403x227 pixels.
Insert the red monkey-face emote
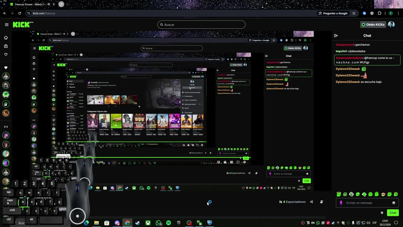(x=383, y=194)
